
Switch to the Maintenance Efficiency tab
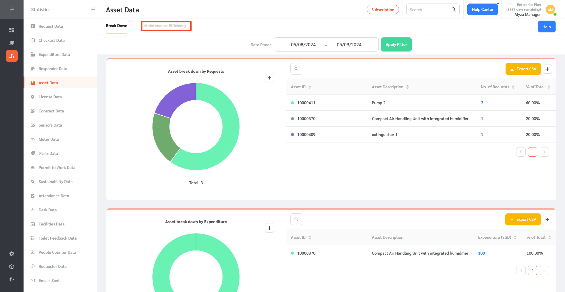pyautogui.click(x=166, y=26)
